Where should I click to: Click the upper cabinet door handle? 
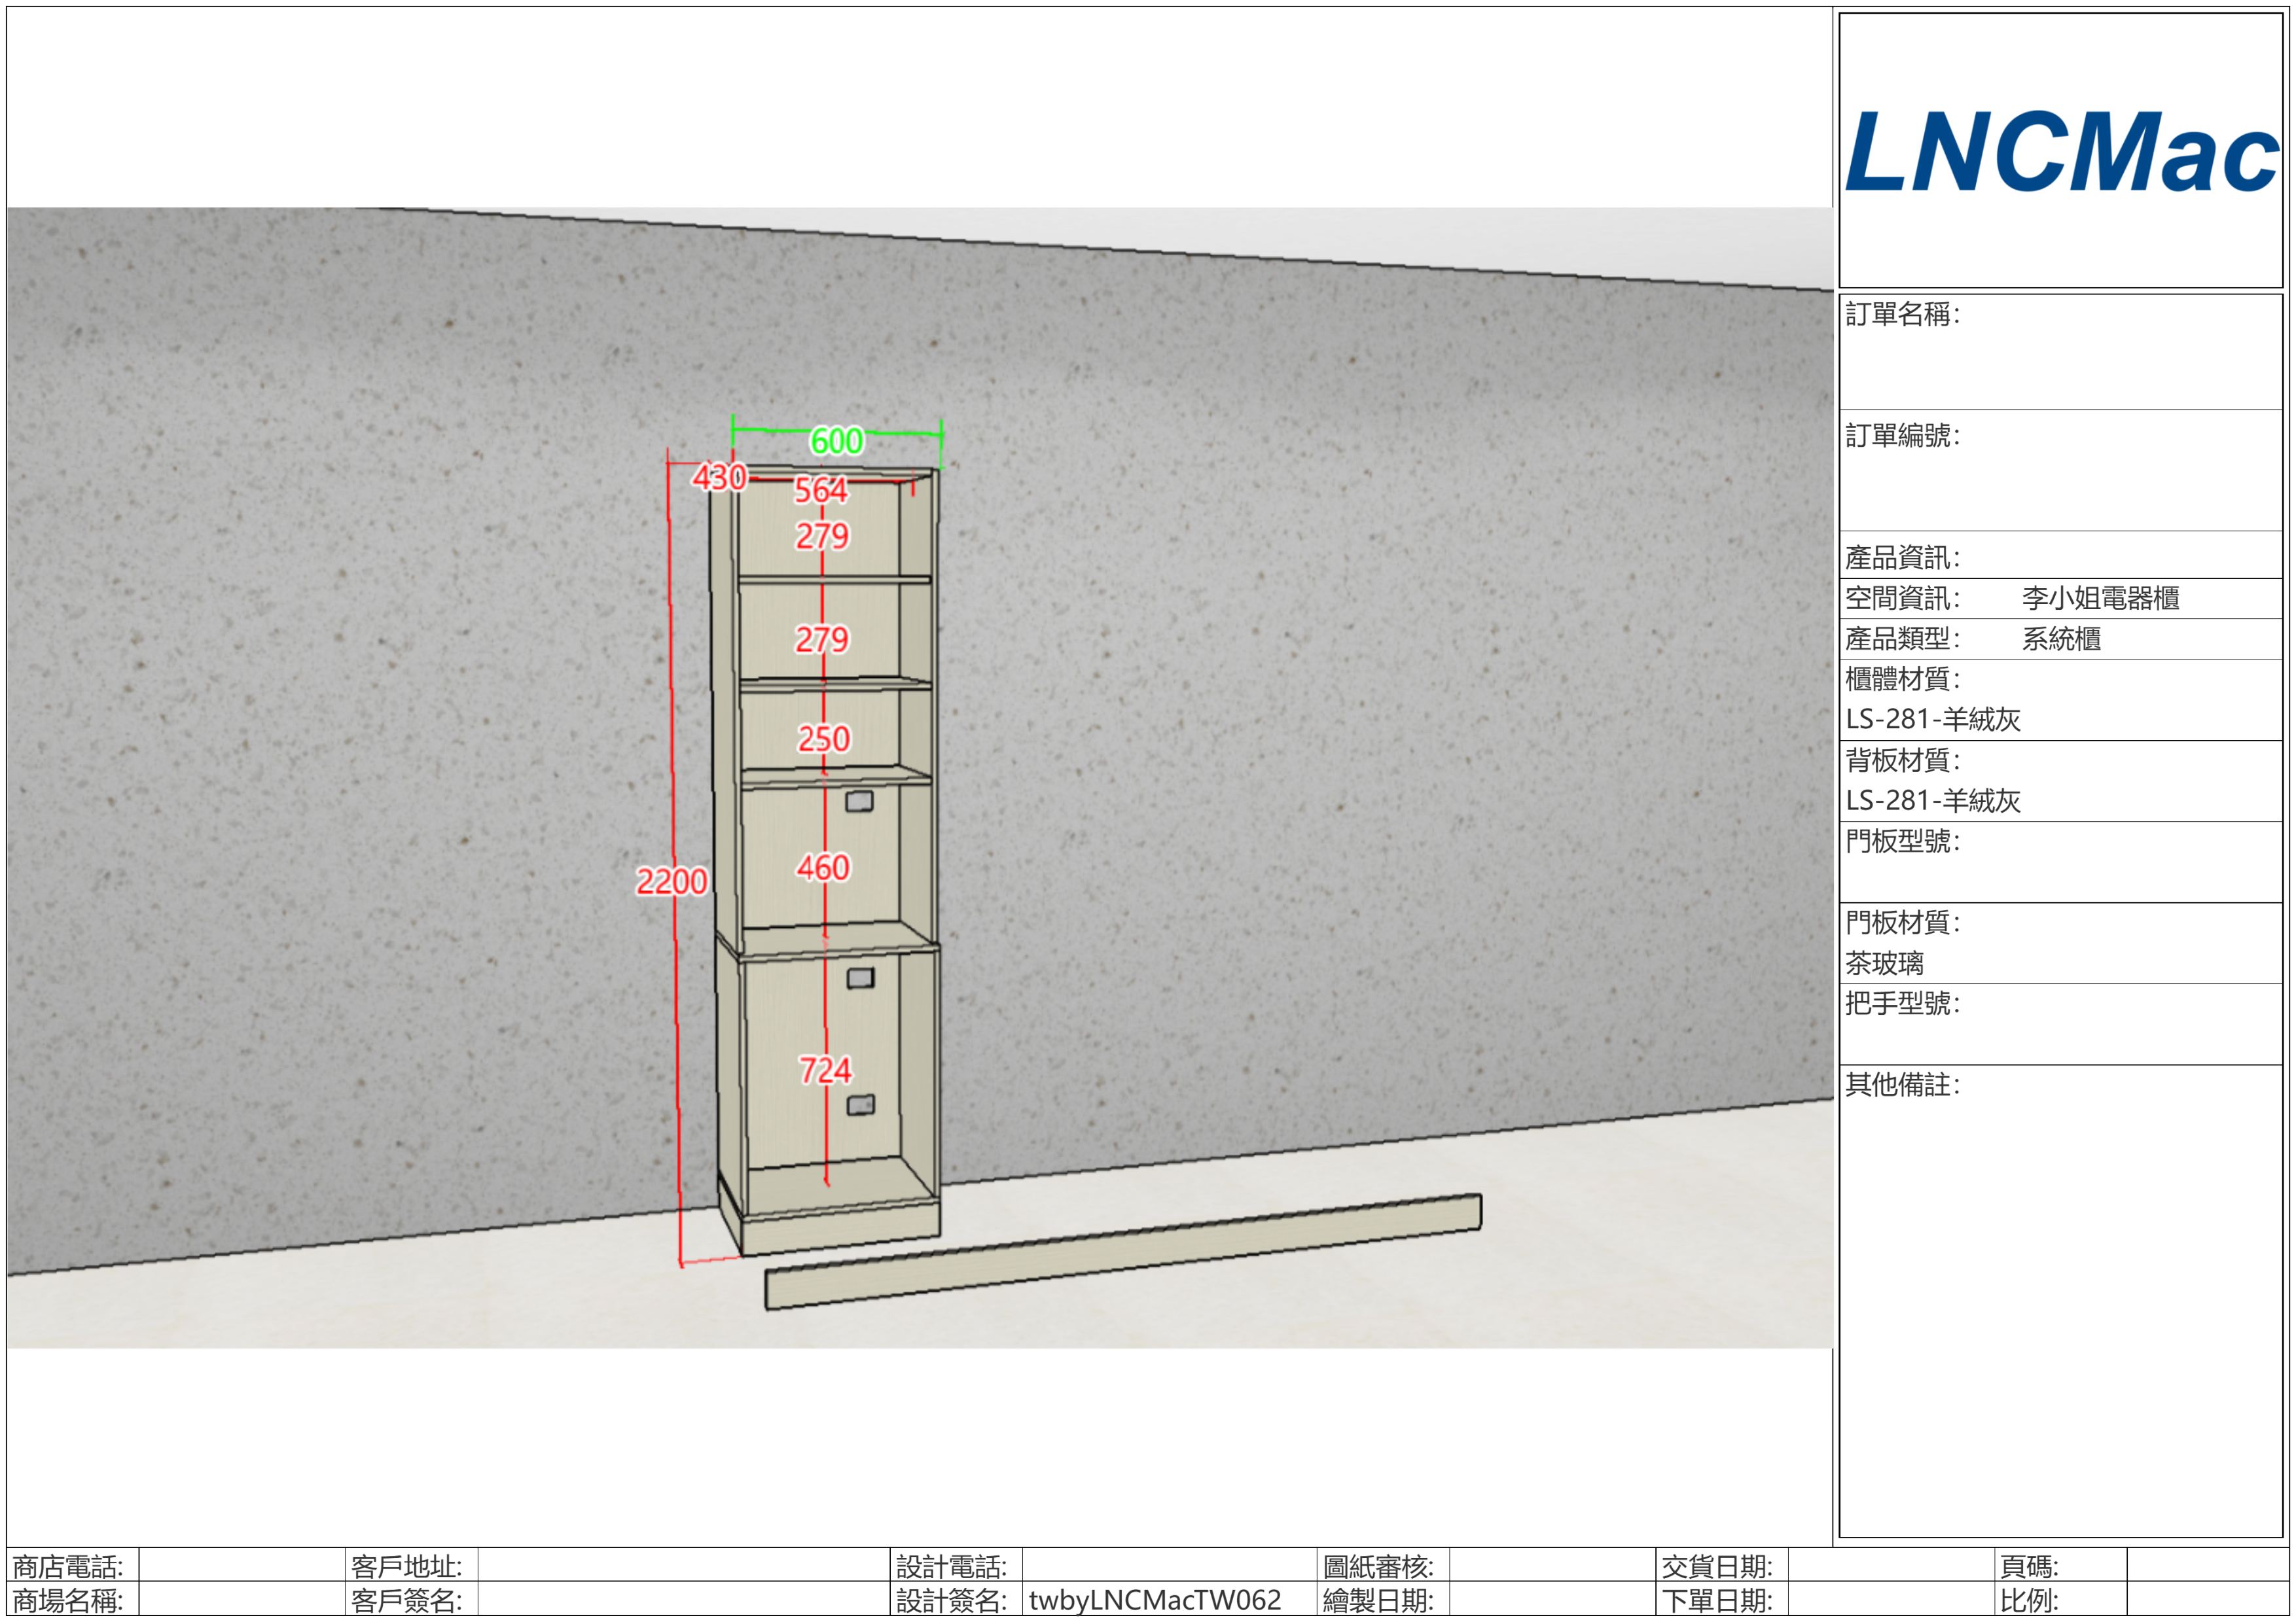coord(859,802)
